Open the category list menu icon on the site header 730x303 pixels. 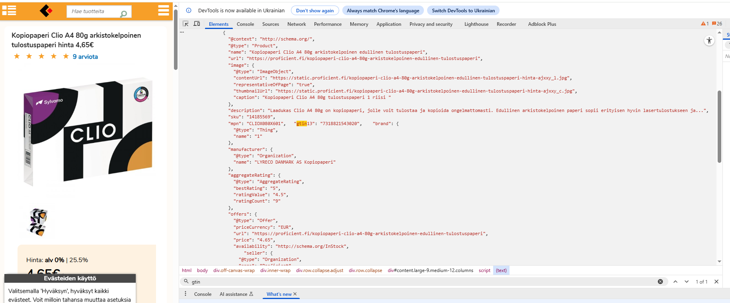[9, 11]
